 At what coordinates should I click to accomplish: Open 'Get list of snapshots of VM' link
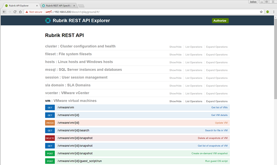[x=213, y=146]
